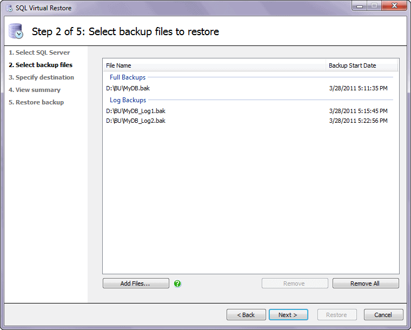The image size is (411, 330).
Task: Click the date 3/28/2011 5:15:45 PM
Action: (x=359, y=111)
